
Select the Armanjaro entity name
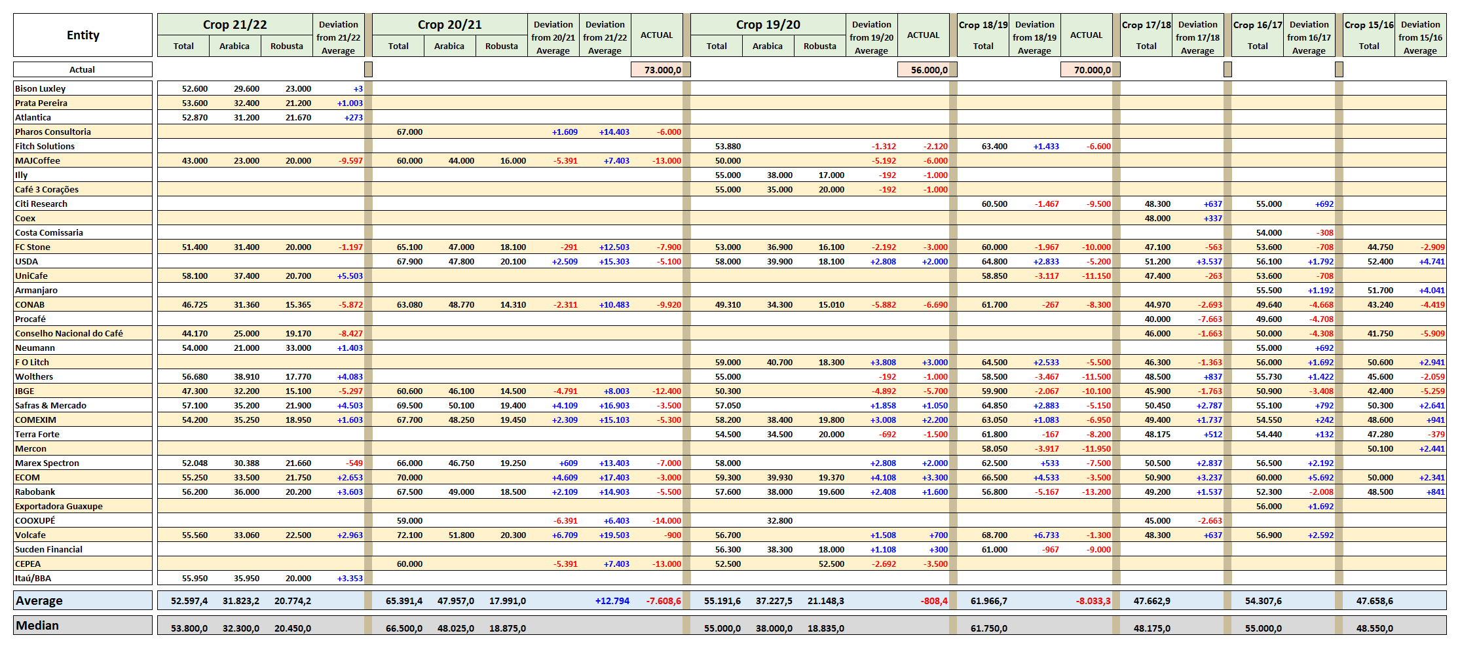[36, 290]
